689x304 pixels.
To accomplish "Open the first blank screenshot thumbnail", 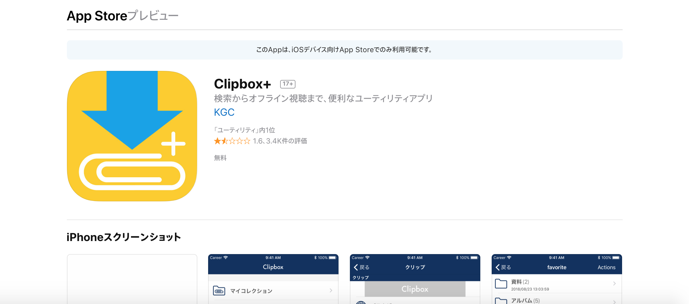I will point(132,279).
